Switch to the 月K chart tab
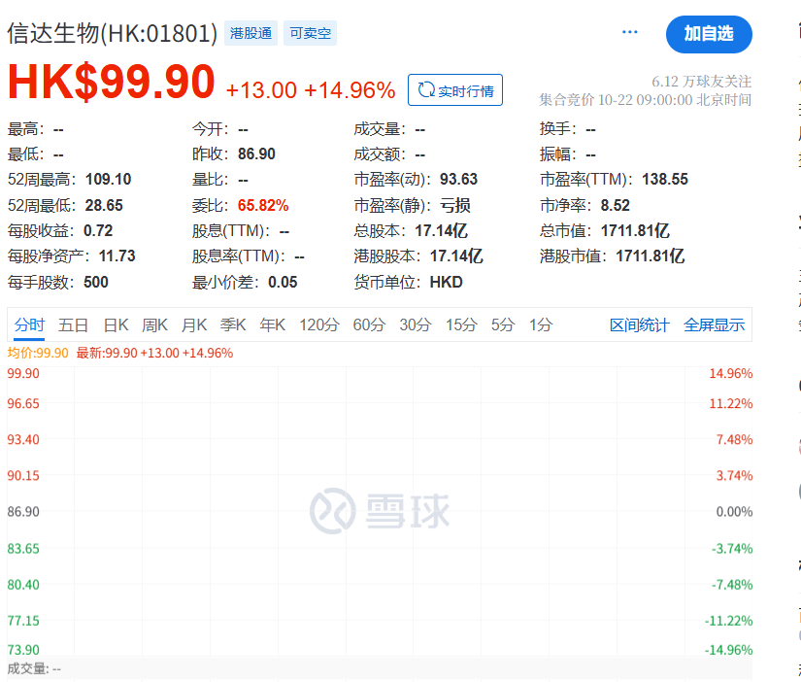Image resolution: width=801 pixels, height=682 pixels. click(194, 325)
